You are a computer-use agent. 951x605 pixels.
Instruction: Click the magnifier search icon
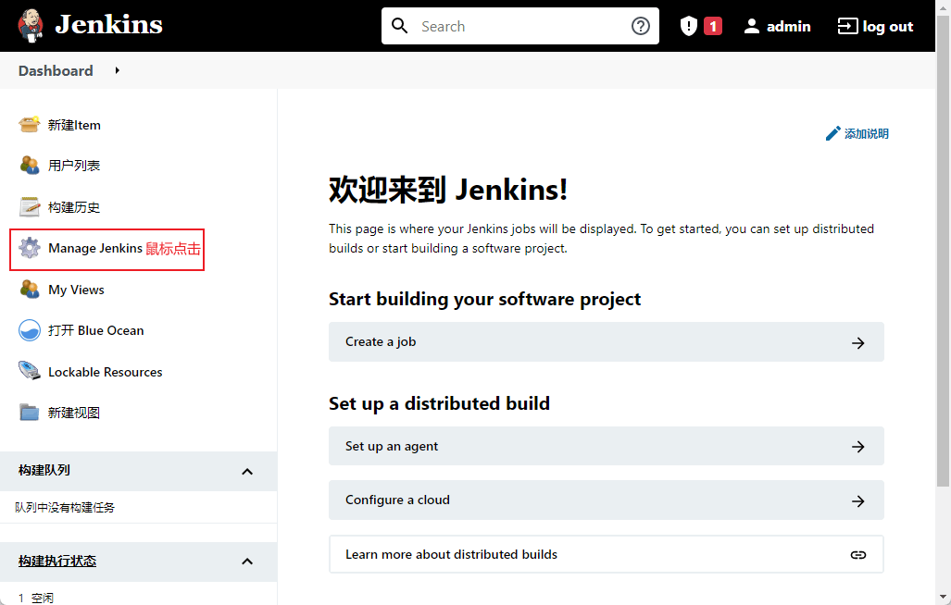click(400, 26)
